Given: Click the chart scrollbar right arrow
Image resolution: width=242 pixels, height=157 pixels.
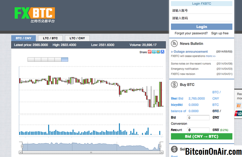Looking at the screenshot, I should click(x=162, y=153).
